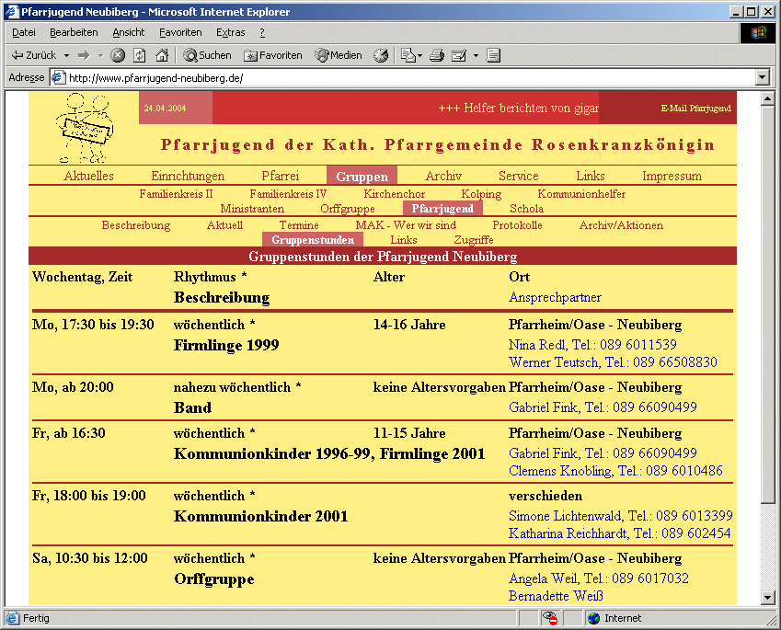This screenshot has width=781, height=630.
Task: Open the Orffgruppe submenu link
Action: [348, 209]
